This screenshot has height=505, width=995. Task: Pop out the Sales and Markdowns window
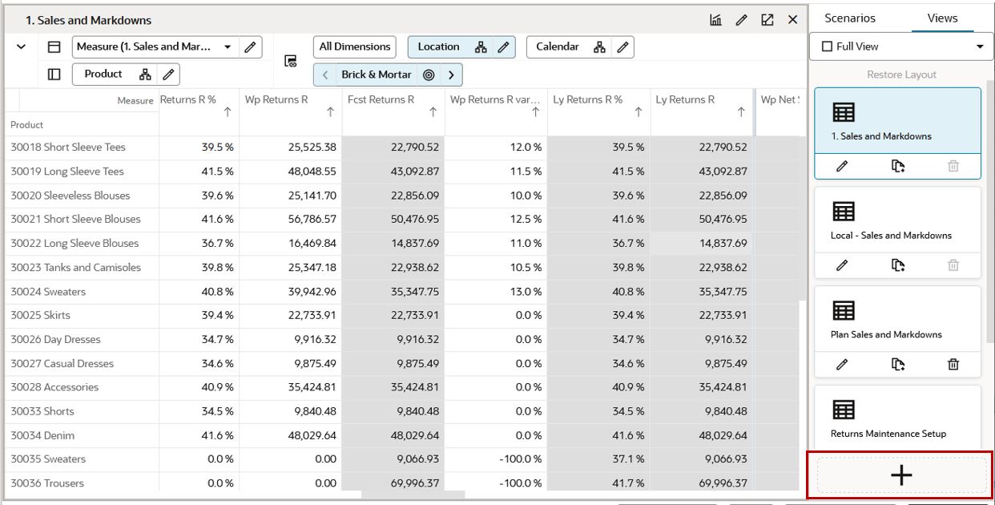tap(767, 20)
